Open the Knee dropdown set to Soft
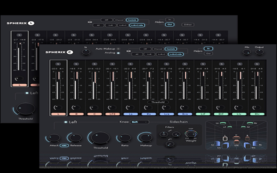277x173 pixels. tap(140, 122)
